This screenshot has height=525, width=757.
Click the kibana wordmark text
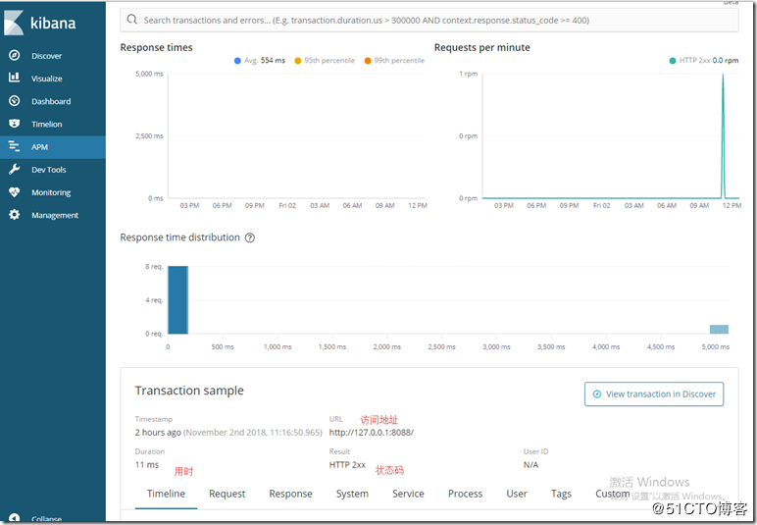53,24
